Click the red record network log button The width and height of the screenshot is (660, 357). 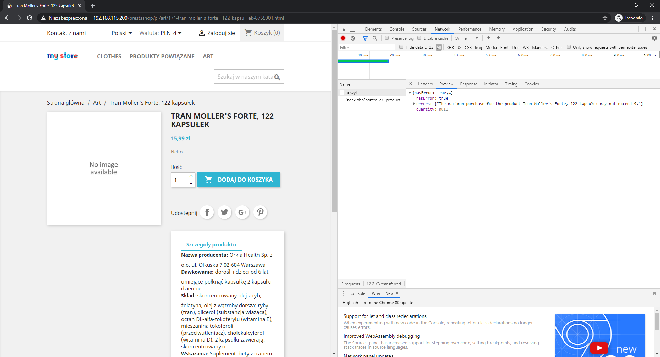click(343, 38)
